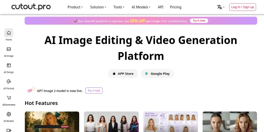Viewport: 264px width, 132px height.
Task: Click the Hot Features heading
Action: pyautogui.click(x=41, y=103)
